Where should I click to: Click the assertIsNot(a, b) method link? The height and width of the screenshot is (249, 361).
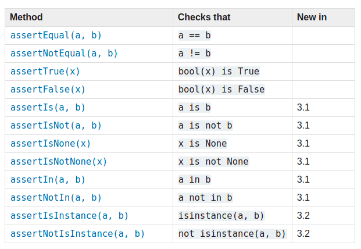click(x=56, y=126)
